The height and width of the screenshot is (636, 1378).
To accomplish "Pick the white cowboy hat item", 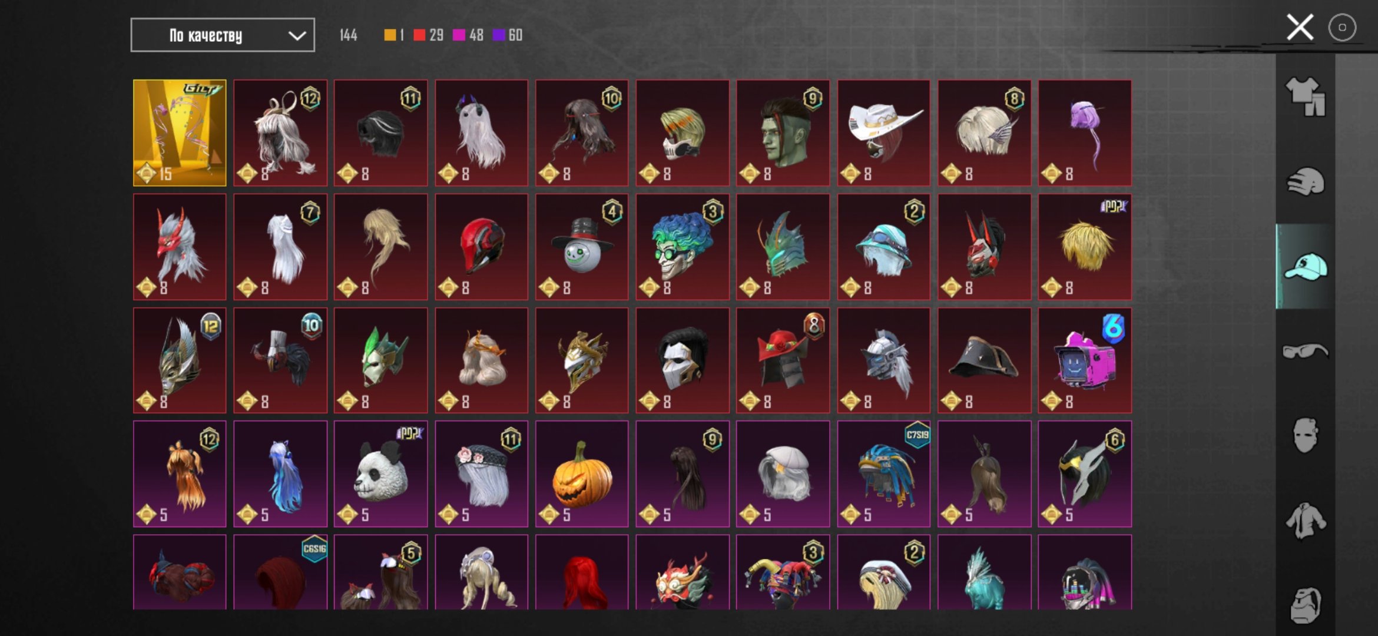I will pos(884,132).
